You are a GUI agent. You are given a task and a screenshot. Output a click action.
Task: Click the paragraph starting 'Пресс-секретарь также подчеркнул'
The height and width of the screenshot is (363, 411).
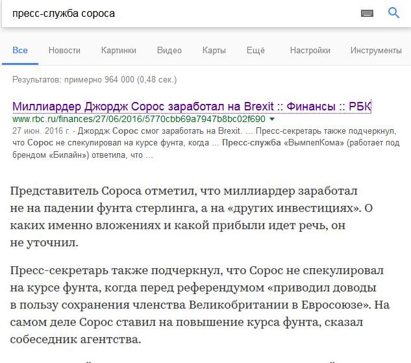(200, 305)
